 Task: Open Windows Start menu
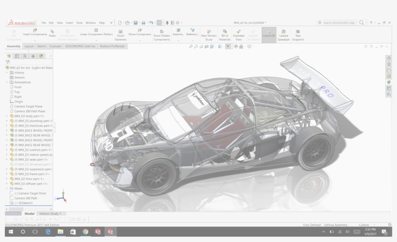tap(10, 232)
